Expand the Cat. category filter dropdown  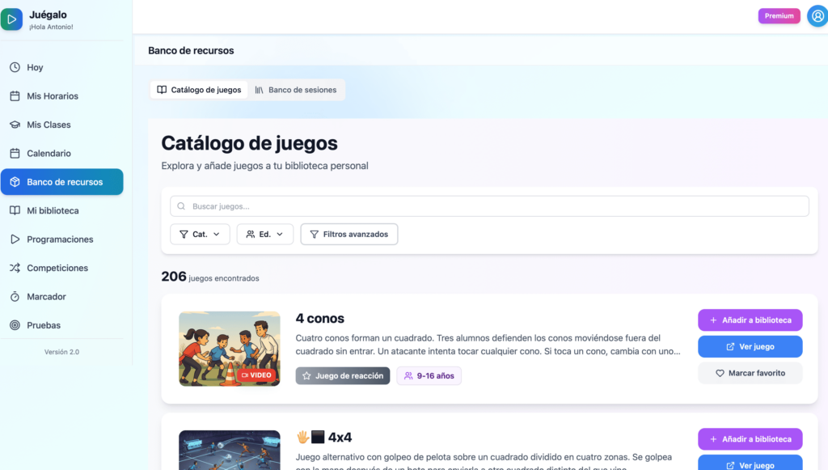tap(200, 235)
